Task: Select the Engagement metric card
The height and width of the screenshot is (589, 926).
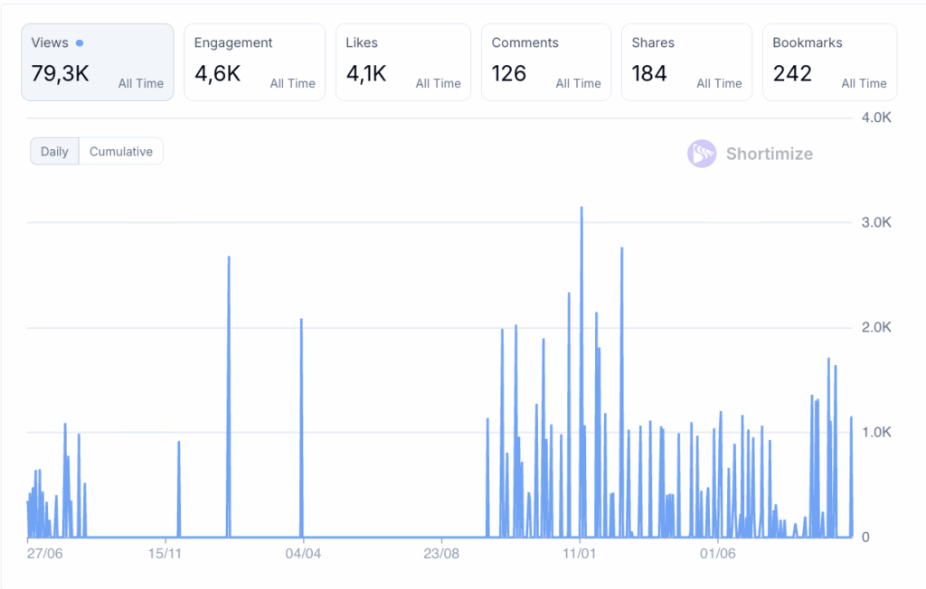Action: tap(254, 61)
